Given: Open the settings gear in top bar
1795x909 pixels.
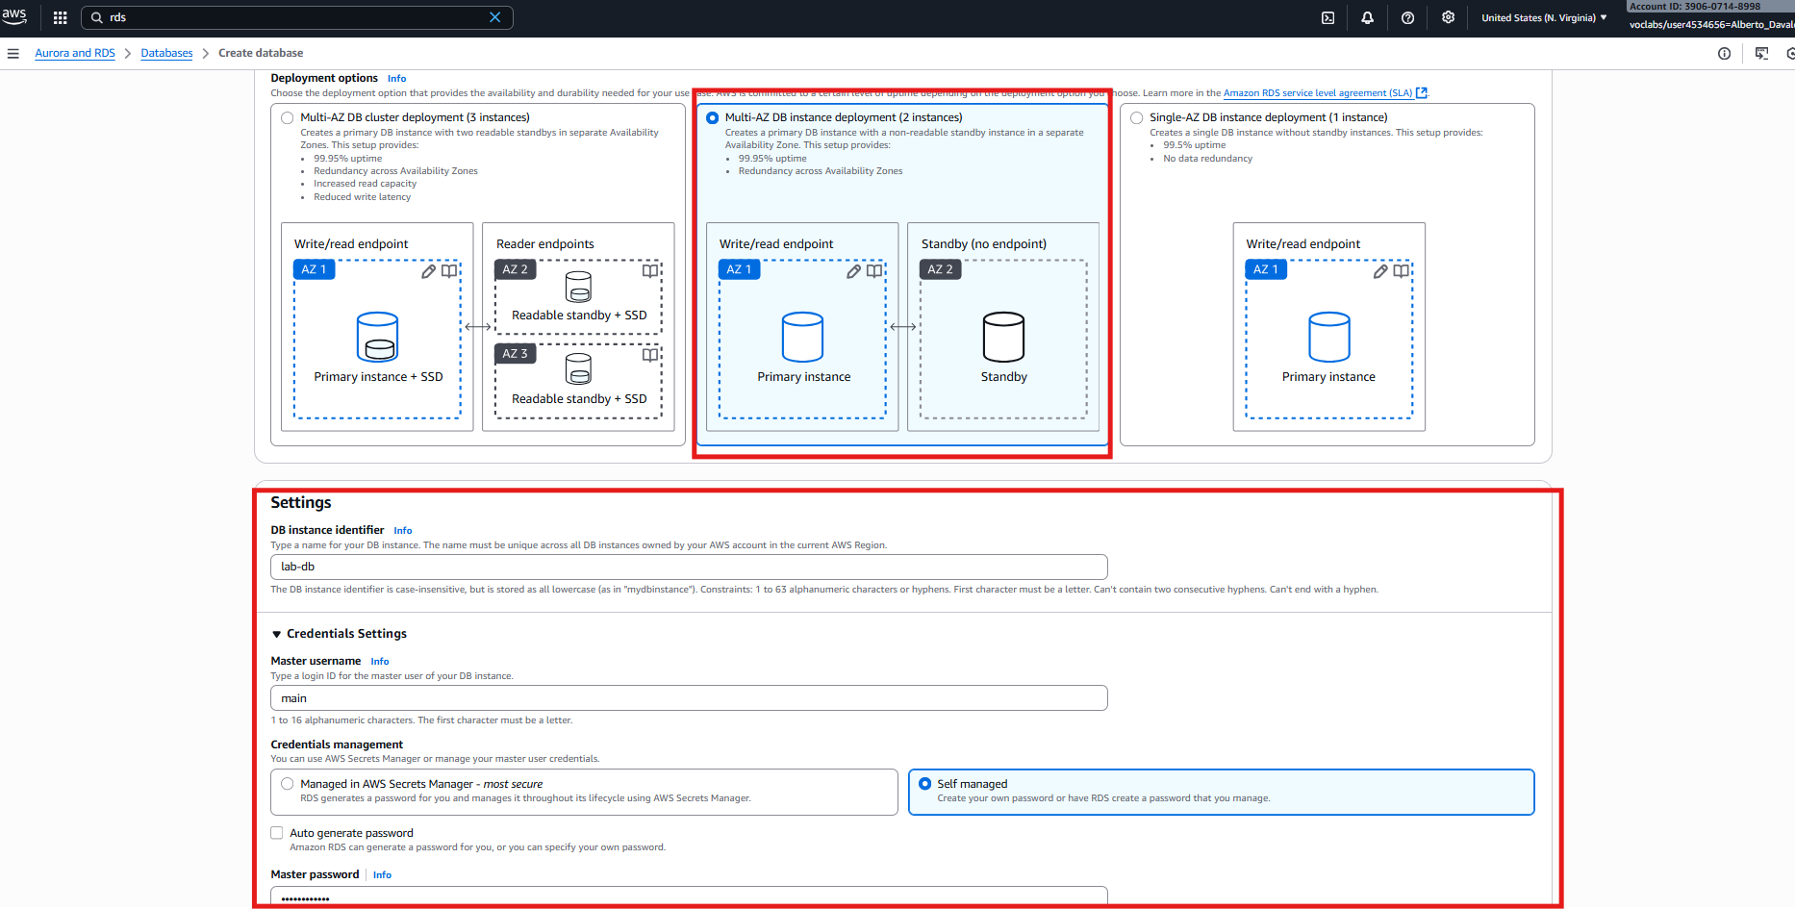Looking at the screenshot, I should click(1448, 17).
